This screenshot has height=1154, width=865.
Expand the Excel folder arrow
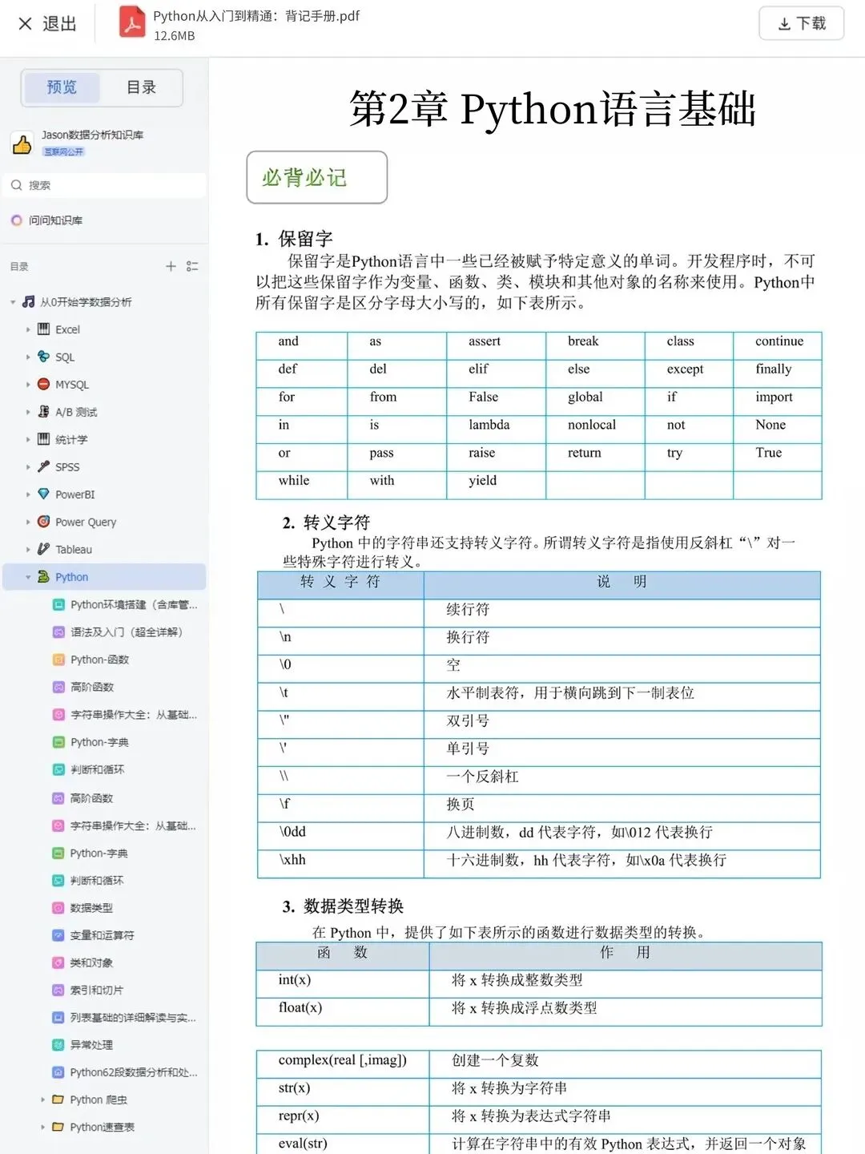click(x=28, y=329)
